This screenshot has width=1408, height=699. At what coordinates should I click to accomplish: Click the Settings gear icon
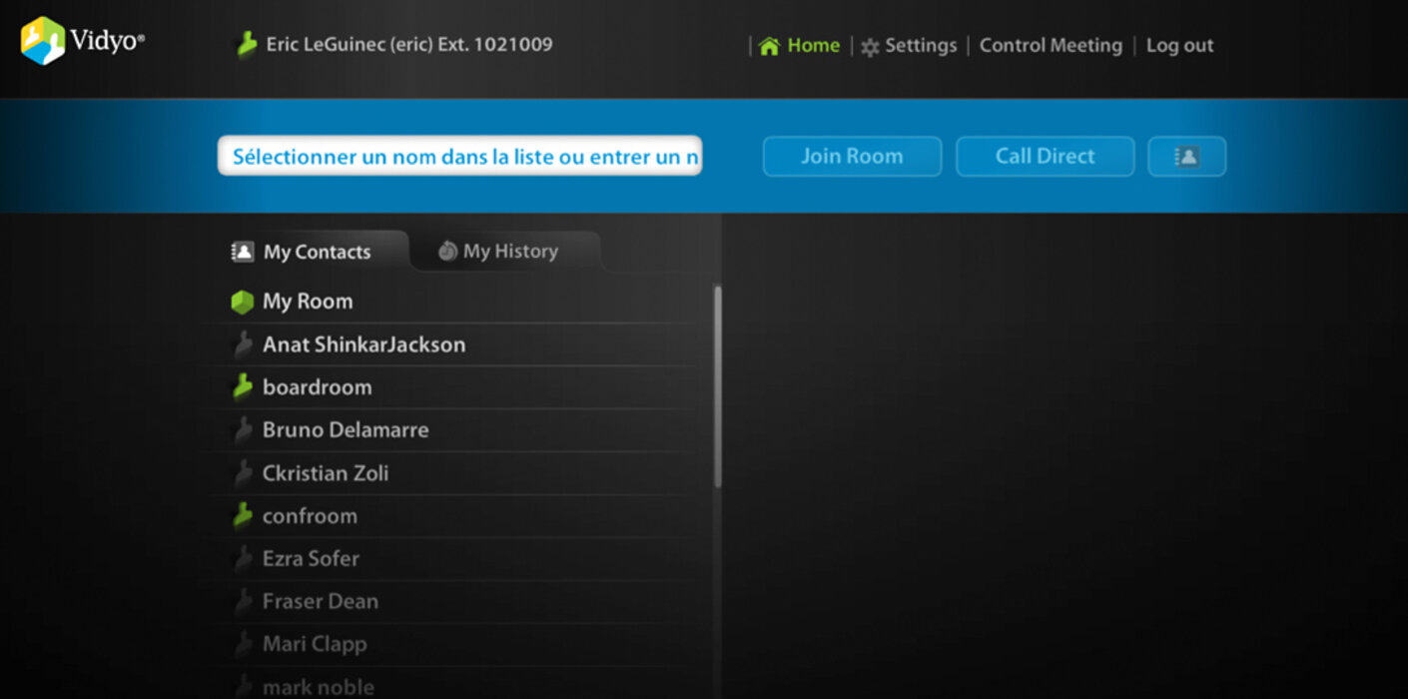tap(870, 47)
